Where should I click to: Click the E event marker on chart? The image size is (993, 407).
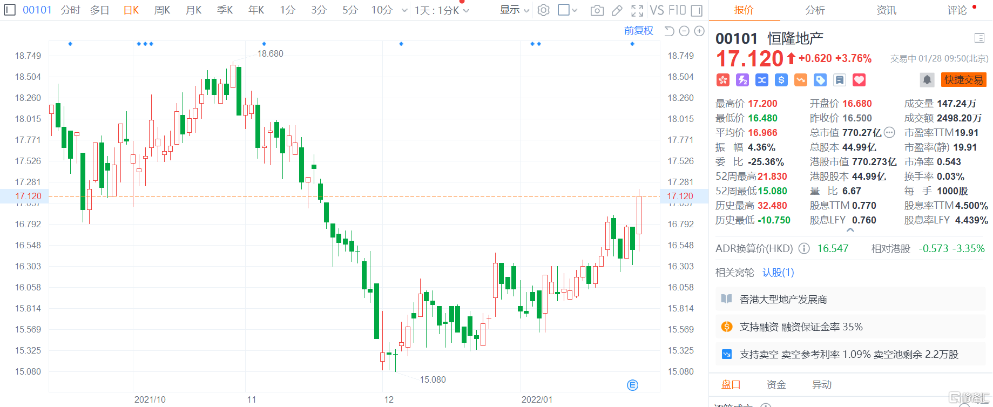[633, 385]
